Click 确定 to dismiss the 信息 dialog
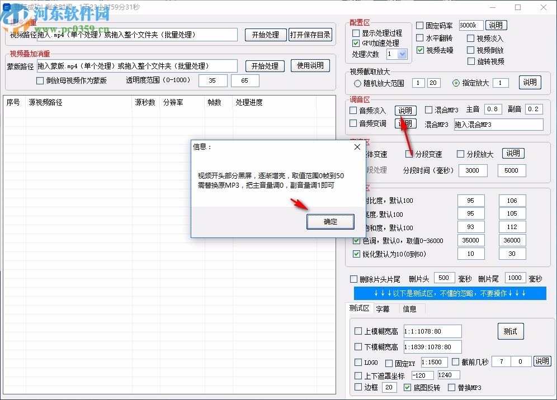Image resolution: width=557 pixels, height=400 pixels. tap(330, 221)
